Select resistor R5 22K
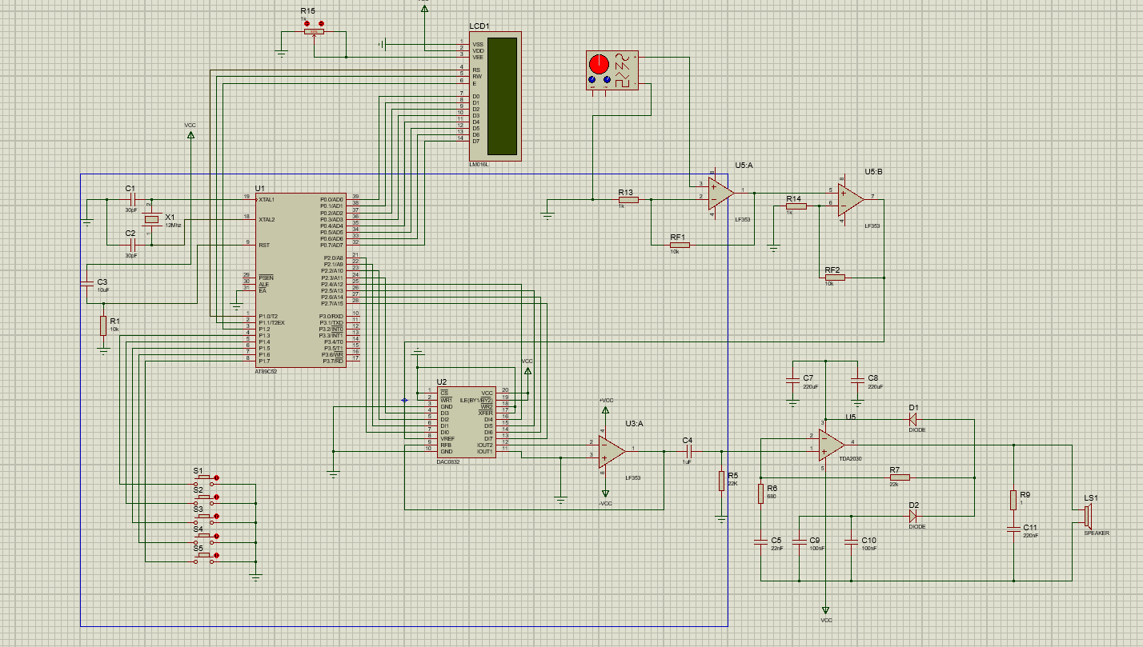The width and height of the screenshot is (1143, 647). coord(721,481)
